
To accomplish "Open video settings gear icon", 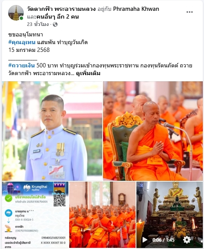I will point(187,240).
